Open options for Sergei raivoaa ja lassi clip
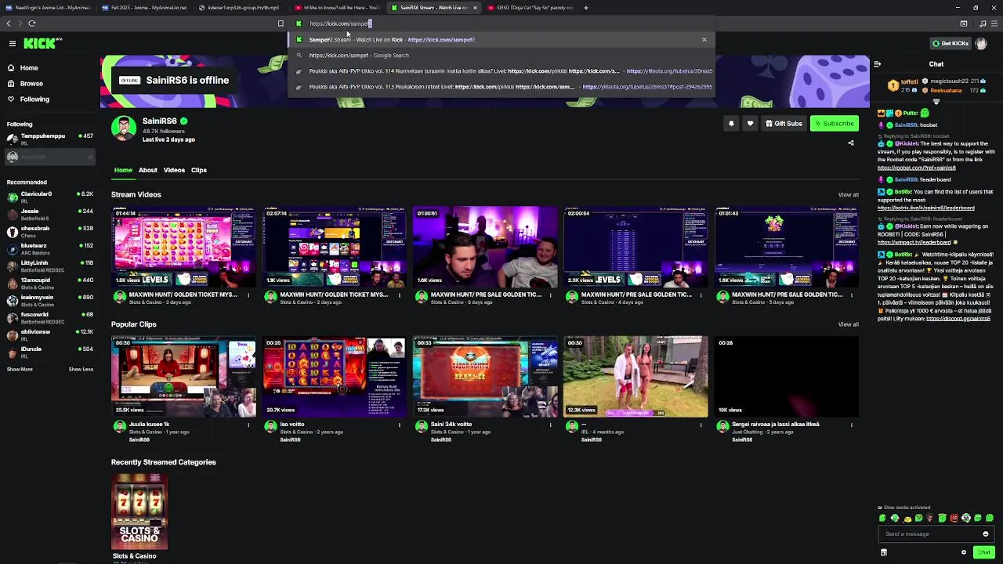1003x564 pixels. click(851, 425)
